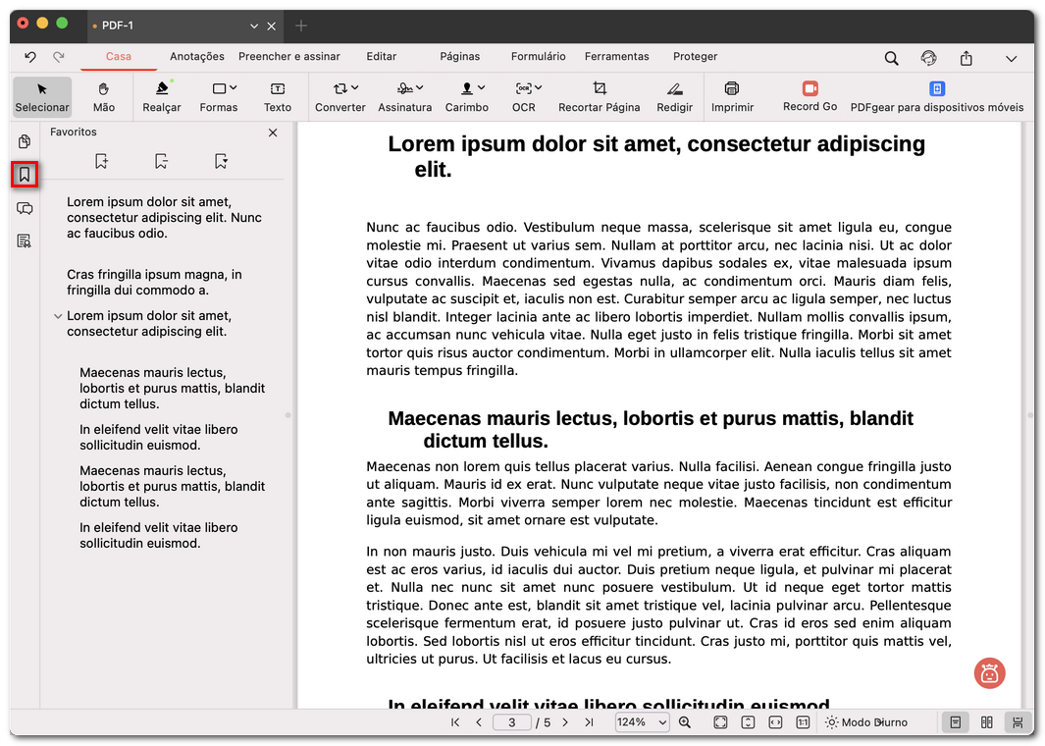Add a new bookmark in Favoritos panel
Screen dimensions: 1045x746
(101, 160)
